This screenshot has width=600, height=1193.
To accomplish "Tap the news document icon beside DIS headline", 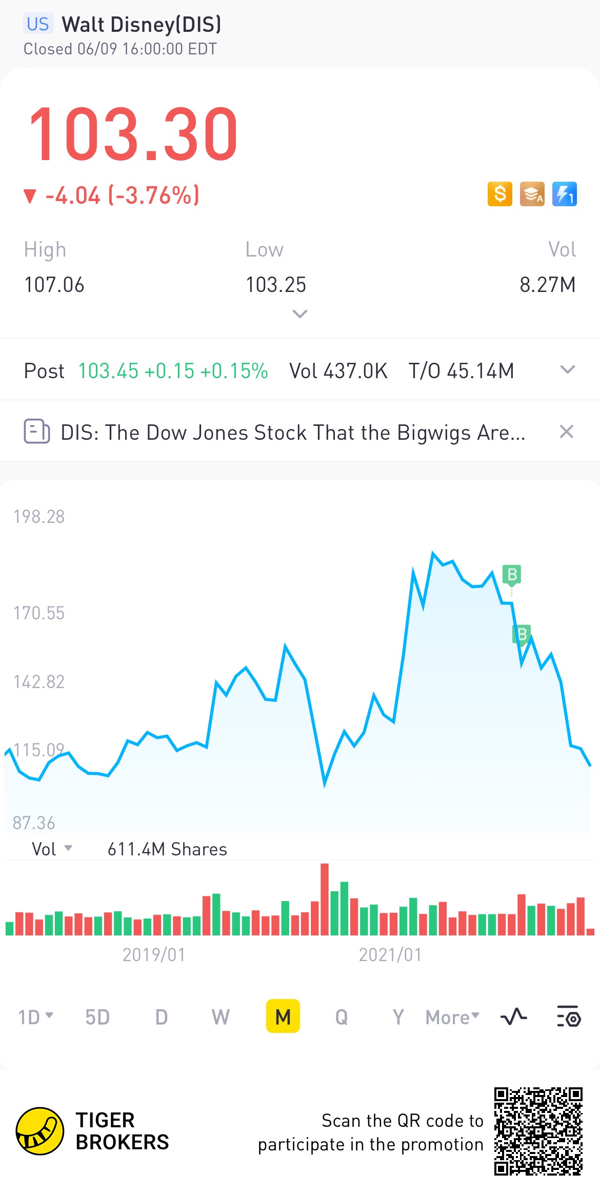I will pyautogui.click(x=37, y=432).
